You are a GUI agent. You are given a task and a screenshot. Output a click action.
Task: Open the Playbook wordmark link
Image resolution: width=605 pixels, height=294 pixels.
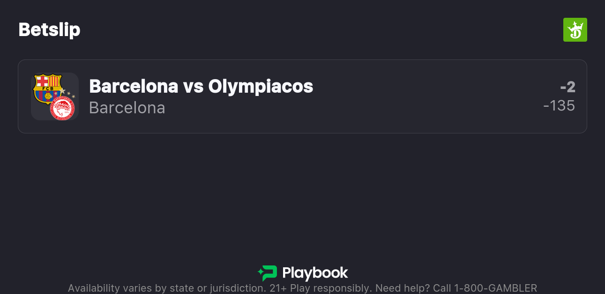point(315,273)
